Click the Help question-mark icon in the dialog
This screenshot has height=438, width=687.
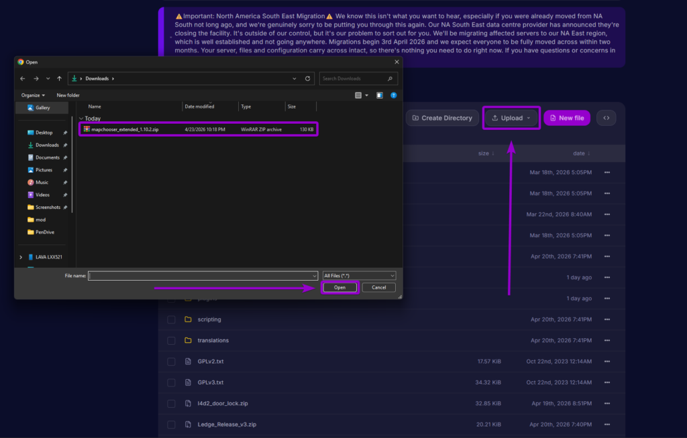(394, 95)
